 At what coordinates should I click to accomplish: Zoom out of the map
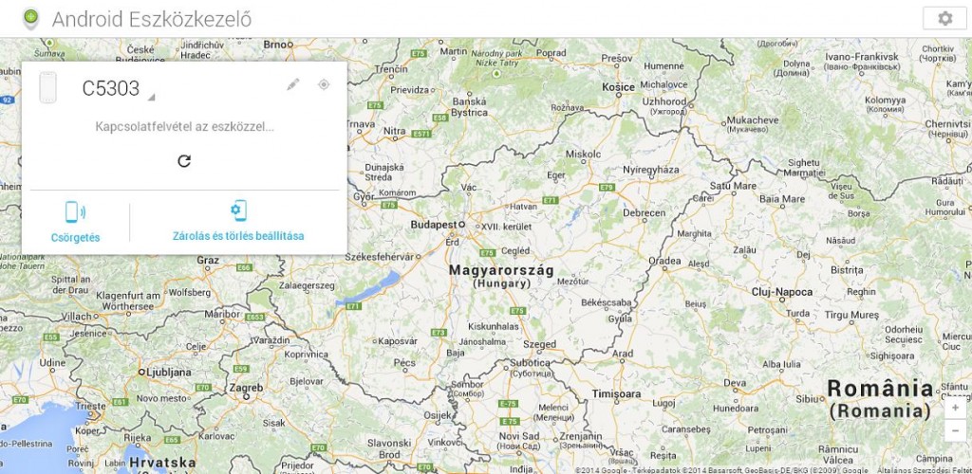(x=955, y=430)
